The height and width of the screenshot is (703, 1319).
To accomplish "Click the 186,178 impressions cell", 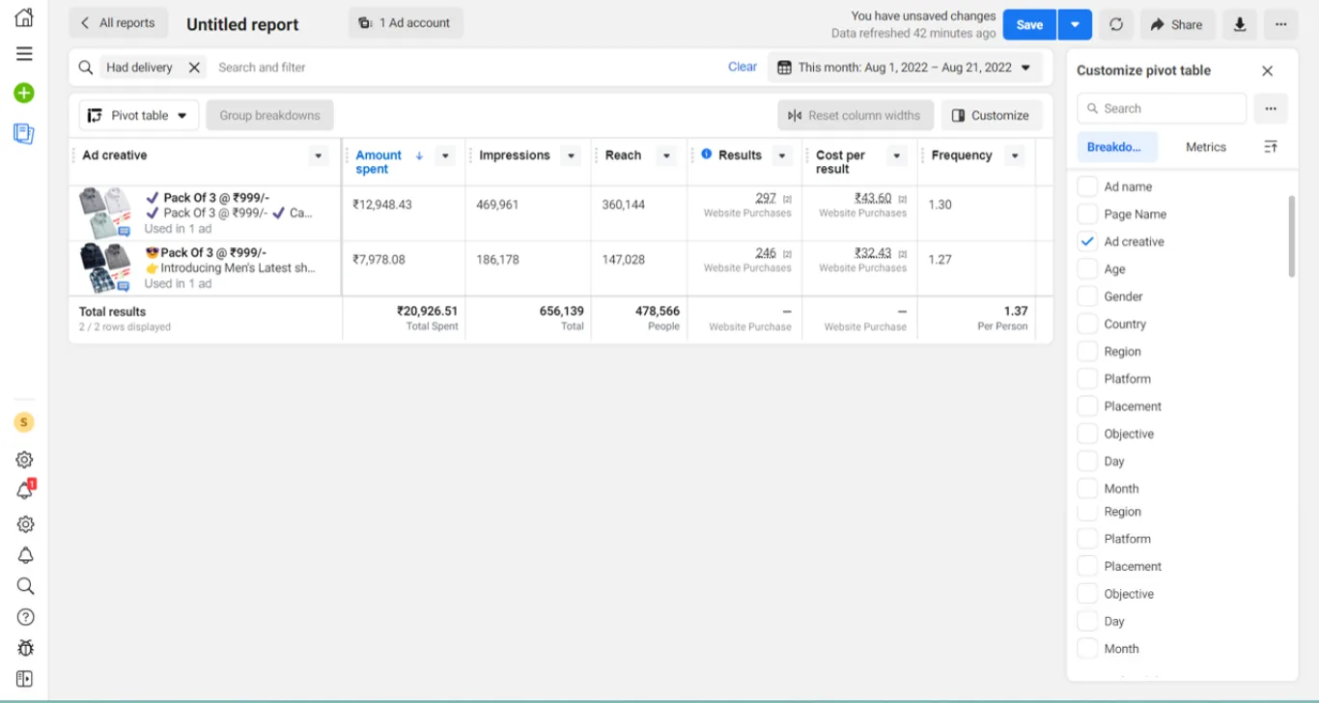I will [497, 260].
